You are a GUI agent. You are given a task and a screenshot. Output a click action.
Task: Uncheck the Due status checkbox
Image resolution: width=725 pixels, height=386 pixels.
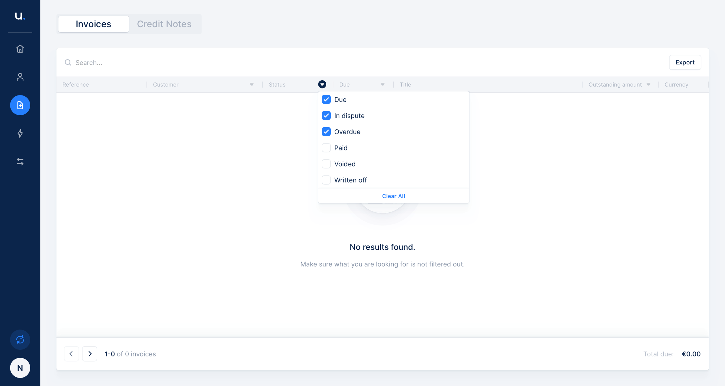[326, 99]
